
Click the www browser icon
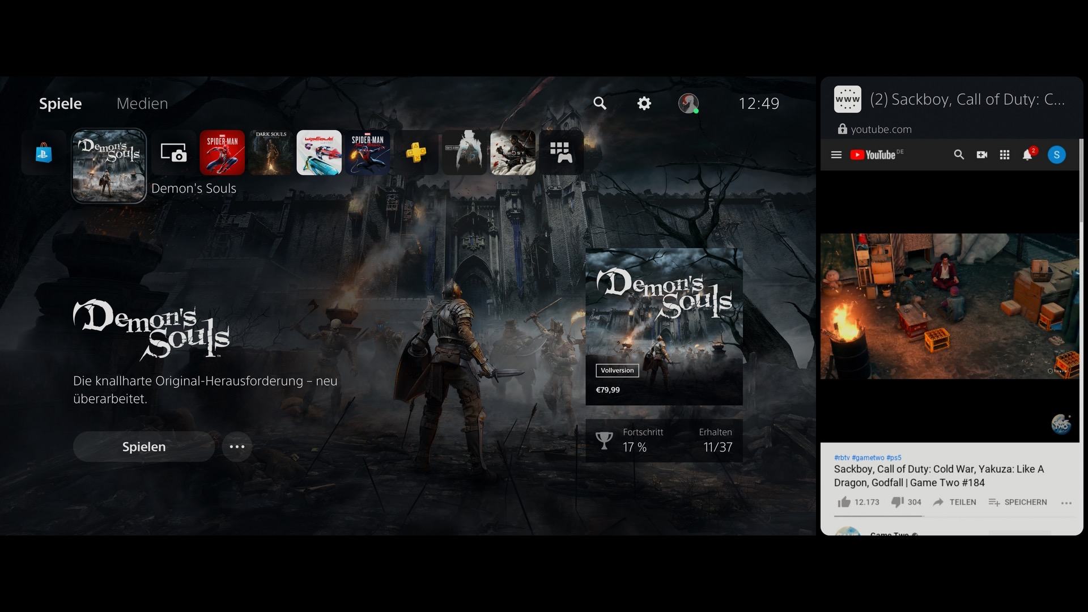(x=848, y=99)
